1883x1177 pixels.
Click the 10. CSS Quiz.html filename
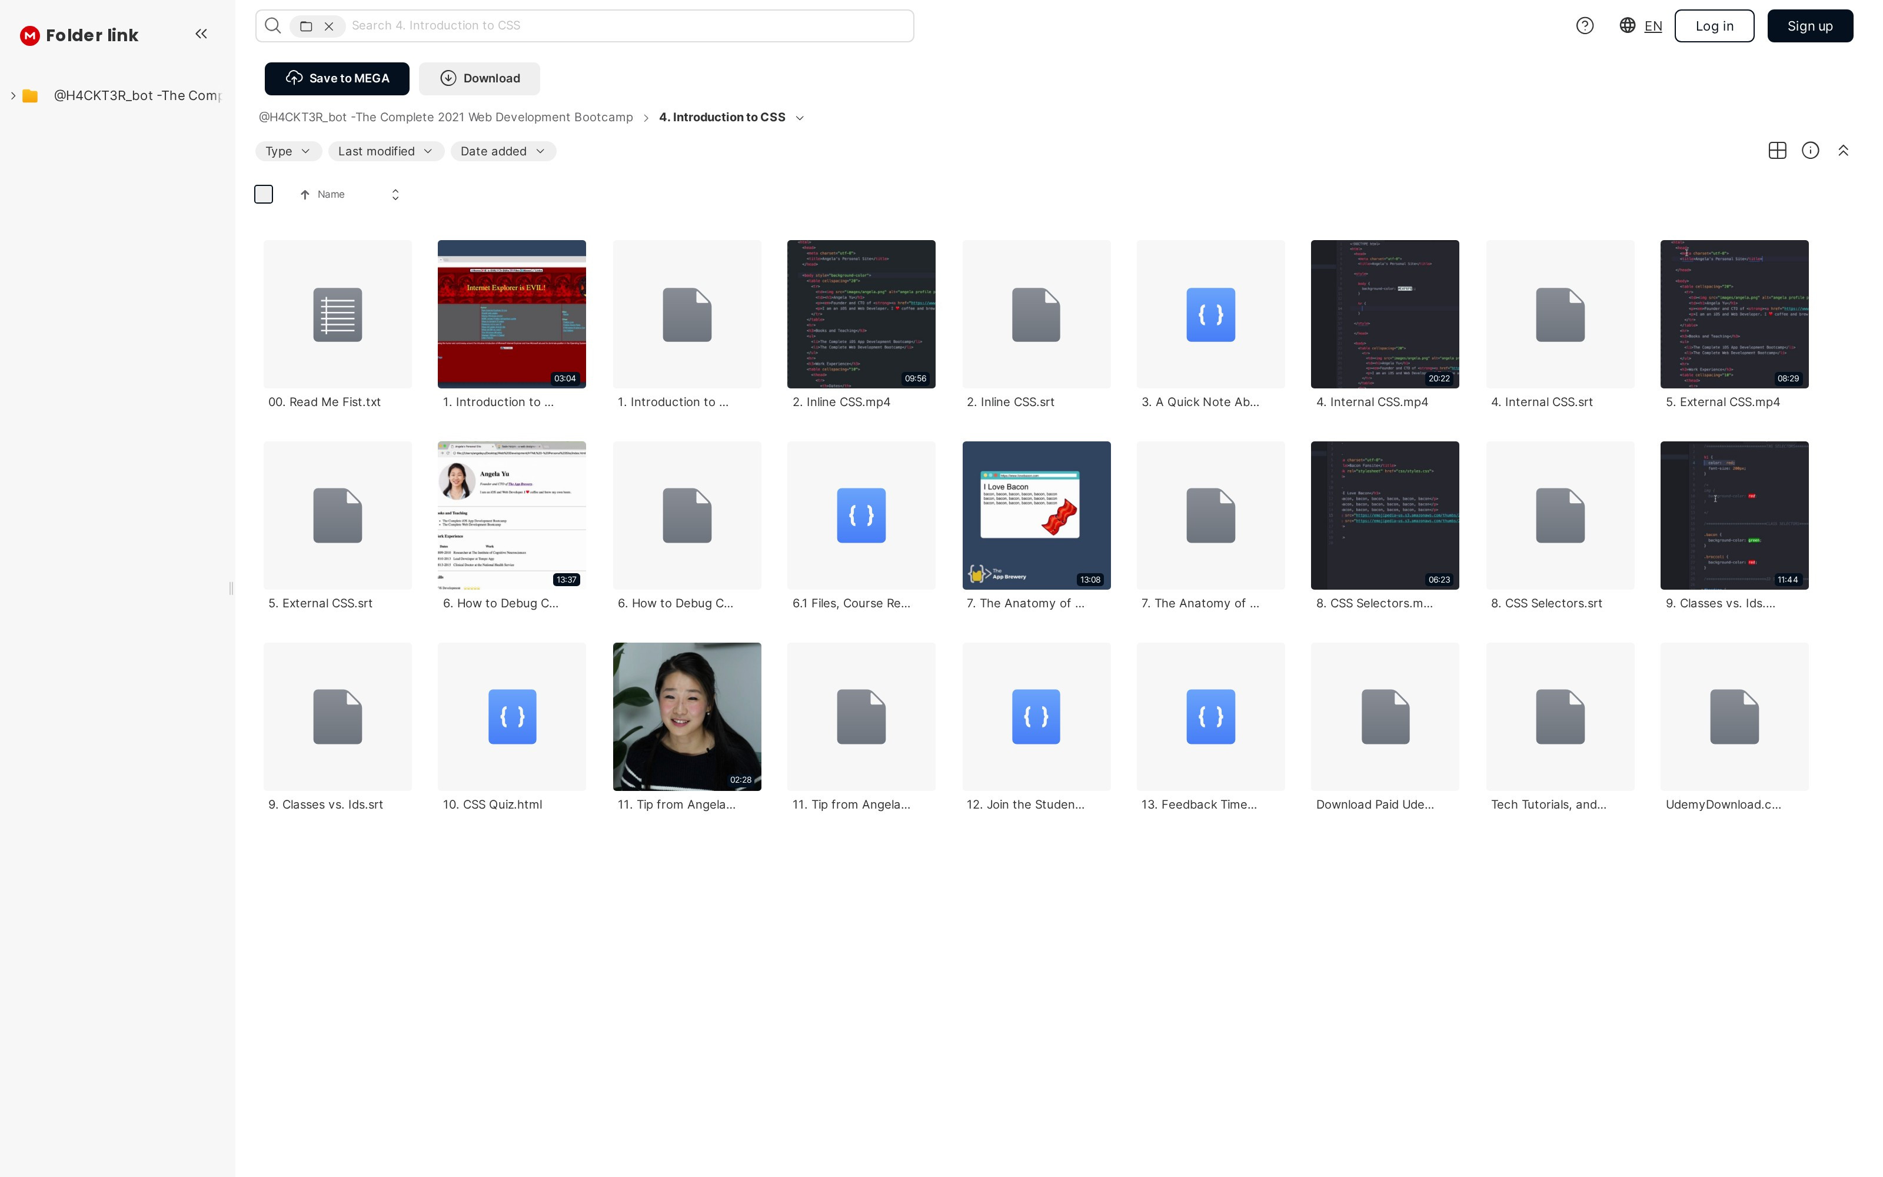493,805
